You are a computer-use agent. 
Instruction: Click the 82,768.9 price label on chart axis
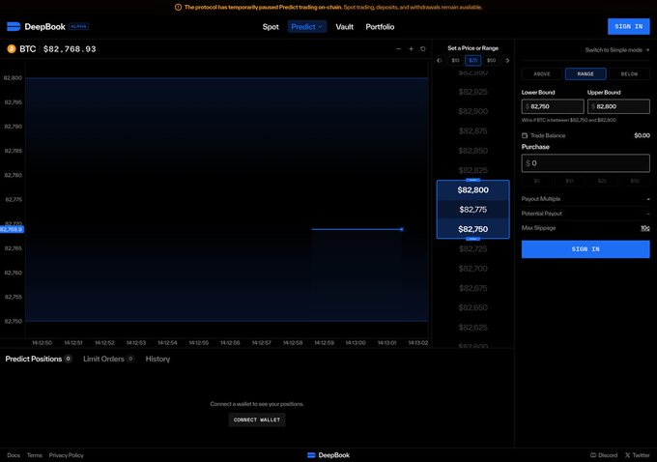[x=12, y=229]
